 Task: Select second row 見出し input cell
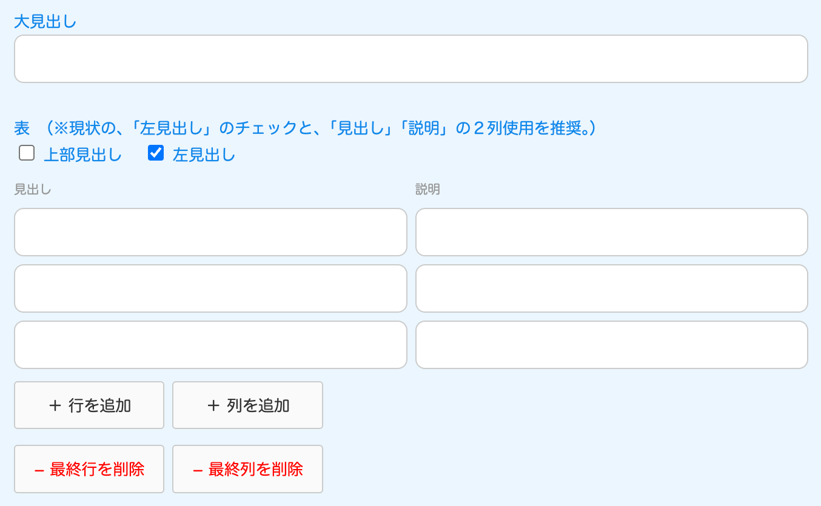pos(210,288)
